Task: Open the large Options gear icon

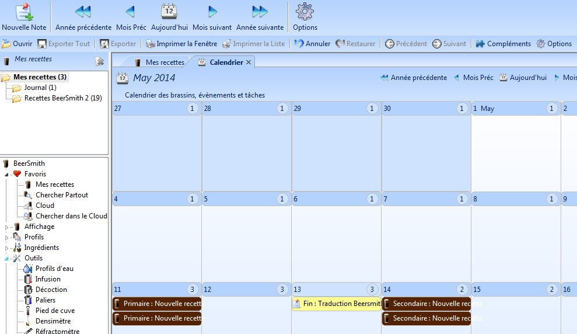Action: pos(305,12)
